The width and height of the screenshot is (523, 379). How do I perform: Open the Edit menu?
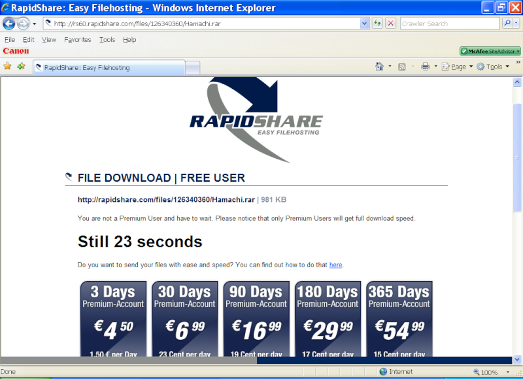tap(28, 40)
